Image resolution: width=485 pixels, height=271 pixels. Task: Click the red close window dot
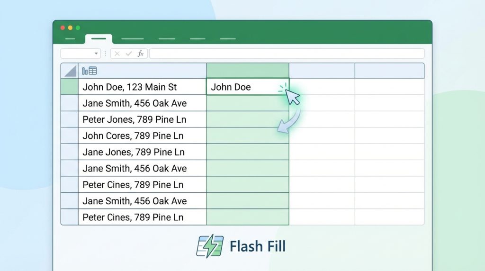pos(63,28)
